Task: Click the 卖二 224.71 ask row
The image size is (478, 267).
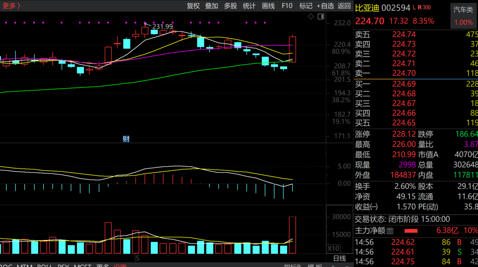Action: click(416, 64)
